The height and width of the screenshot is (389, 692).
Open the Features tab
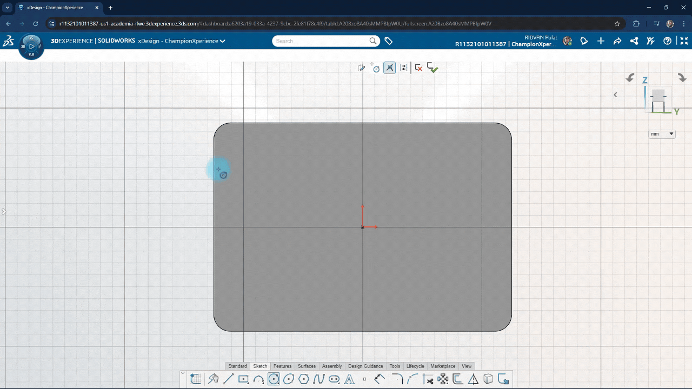(282, 366)
